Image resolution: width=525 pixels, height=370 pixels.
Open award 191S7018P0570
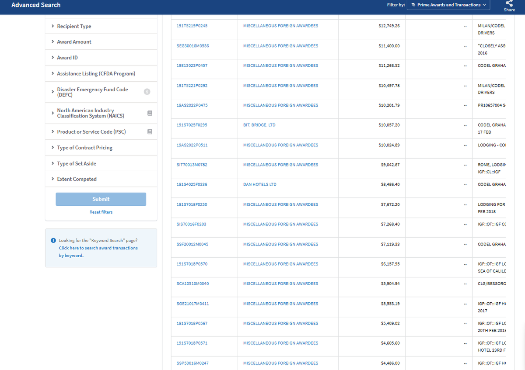coord(192,264)
